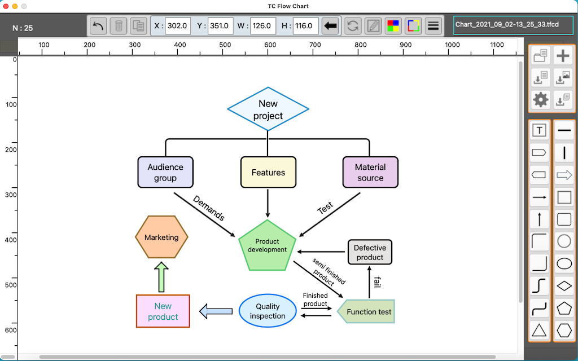Choose the hexagon shape tool

point(564,330)
